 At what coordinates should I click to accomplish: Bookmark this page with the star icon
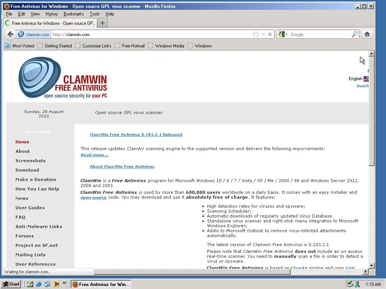click(256, 34)
